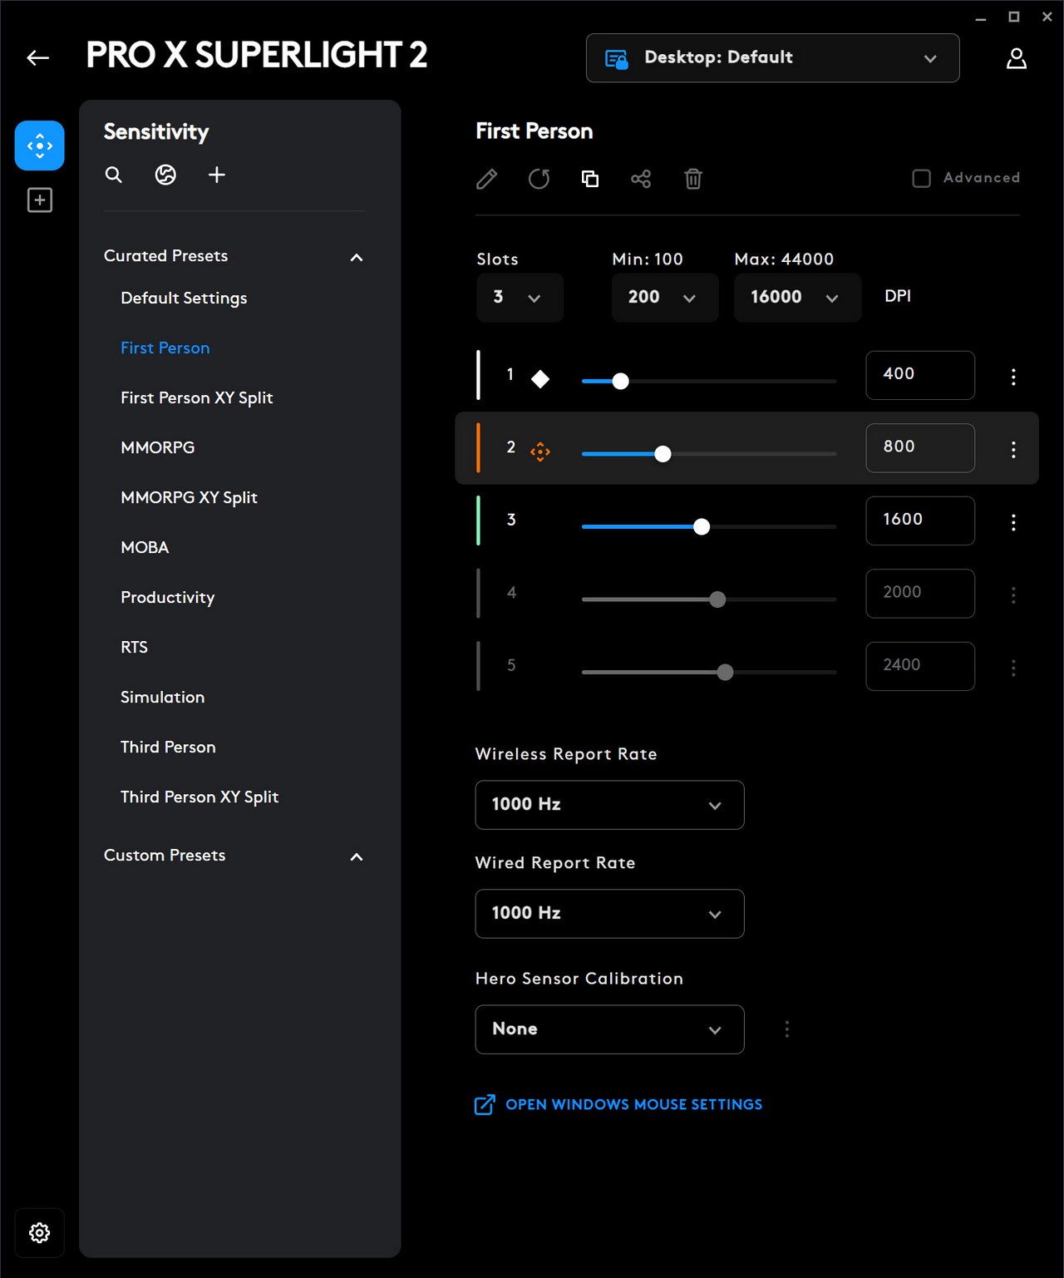
Task: Click the 2400 DPI value field
Action: (x=920, y=666)
